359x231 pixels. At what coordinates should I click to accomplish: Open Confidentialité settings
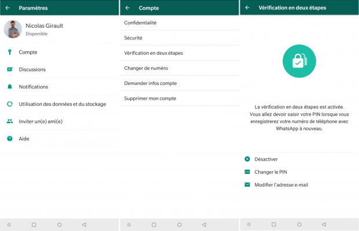141,23
